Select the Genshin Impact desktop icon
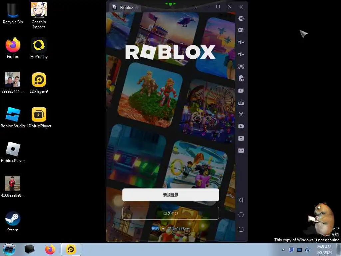This screenshot has width=341, height=256. (39, 16)
